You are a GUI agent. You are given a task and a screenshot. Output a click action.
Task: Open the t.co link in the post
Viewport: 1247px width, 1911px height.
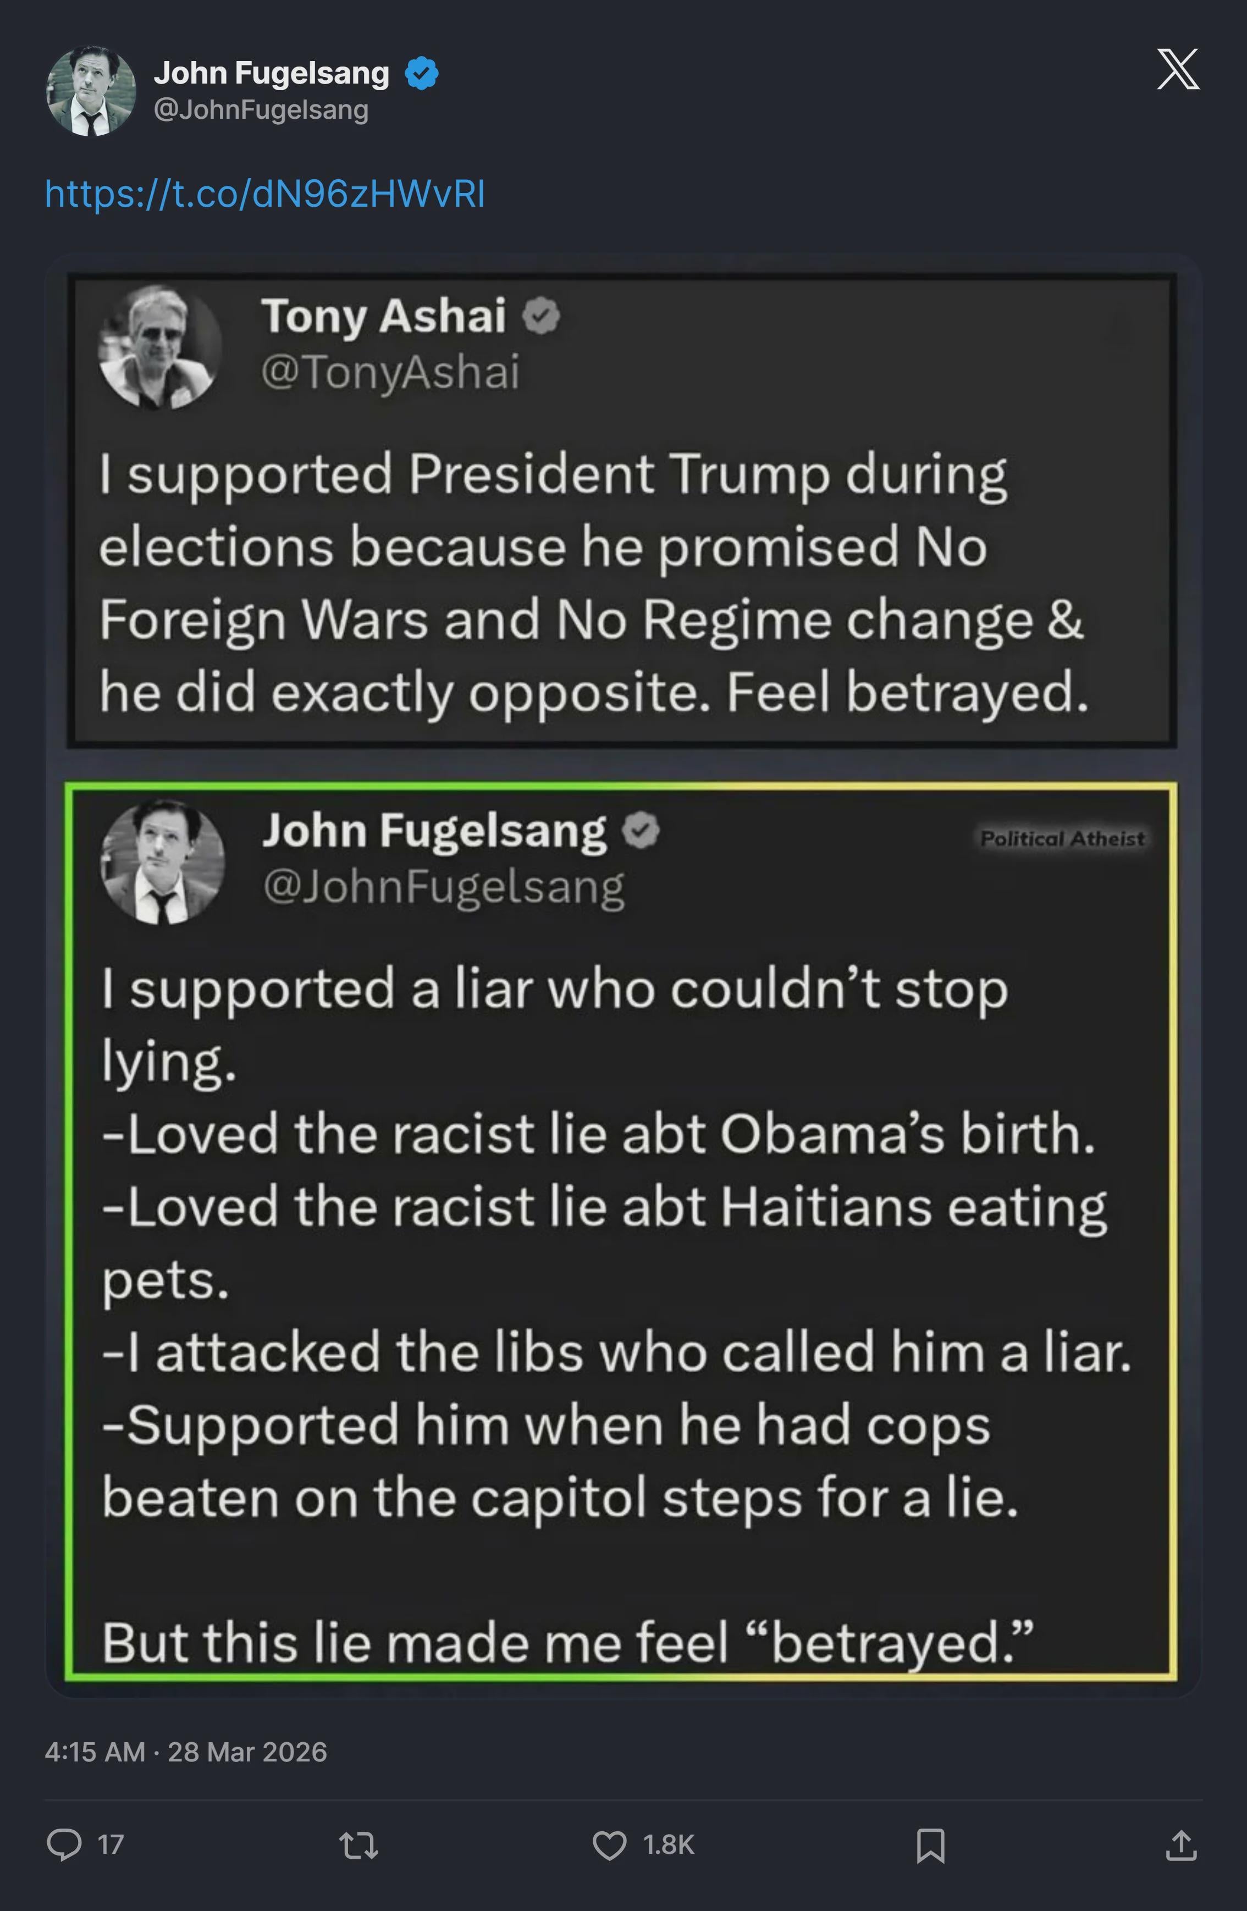point(265,194)
